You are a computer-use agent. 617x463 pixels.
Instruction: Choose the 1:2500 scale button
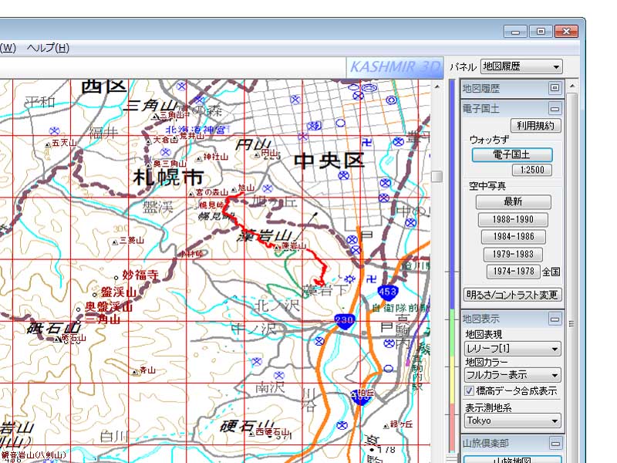tap(532, 170)
